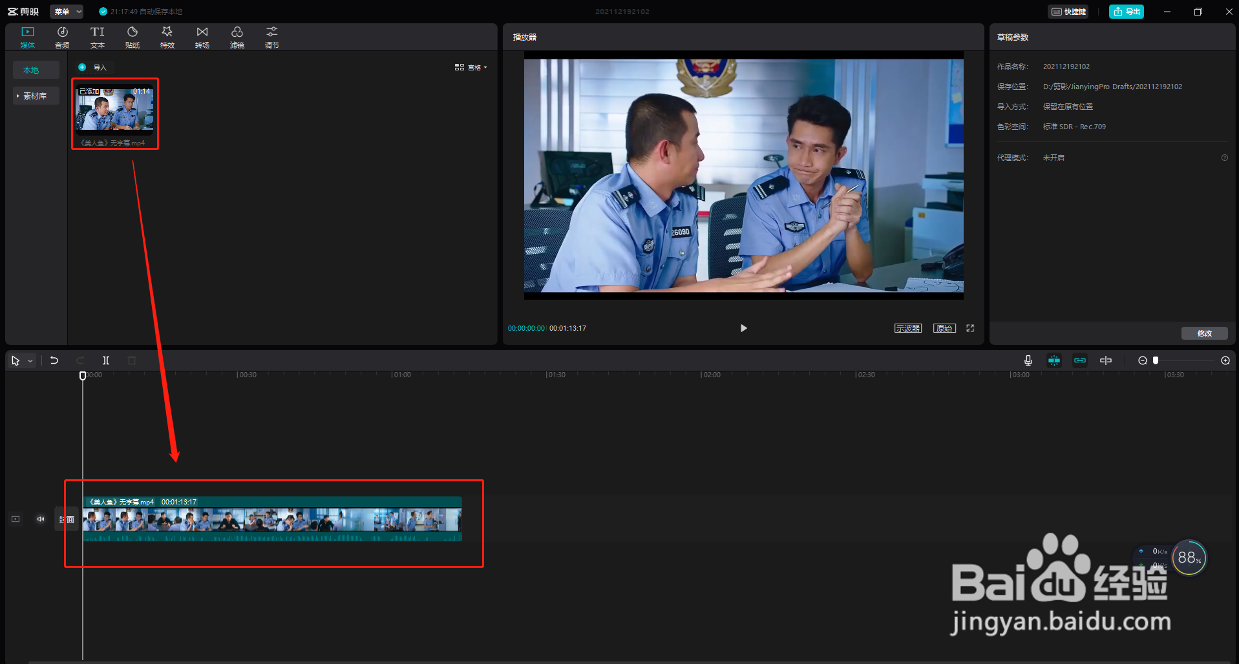Screen dimensions: 1239x664
Task: Mute the main track audio
Action: 41,519
